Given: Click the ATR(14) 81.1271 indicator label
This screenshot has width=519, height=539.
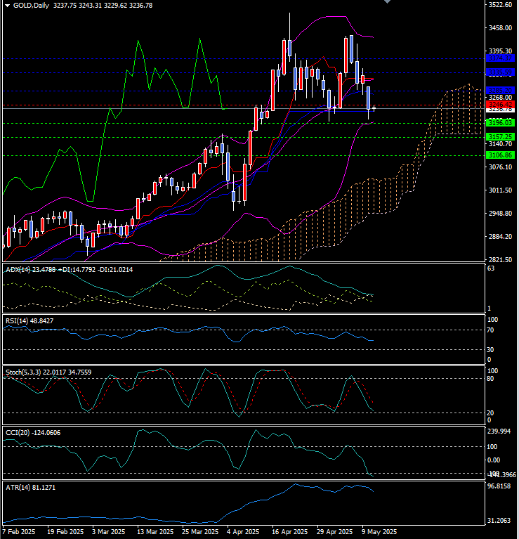Looking at the screenshot, I should [31, 488].
